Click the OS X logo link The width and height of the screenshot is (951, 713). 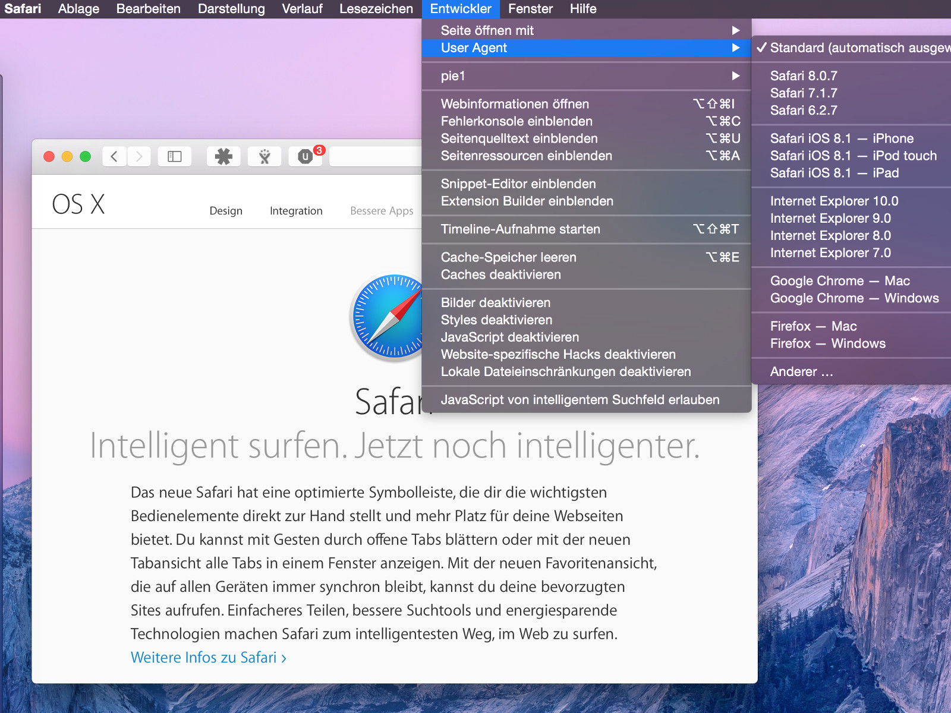(78, 204)
